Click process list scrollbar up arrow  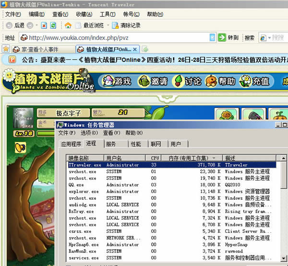[x=283, y=158]
